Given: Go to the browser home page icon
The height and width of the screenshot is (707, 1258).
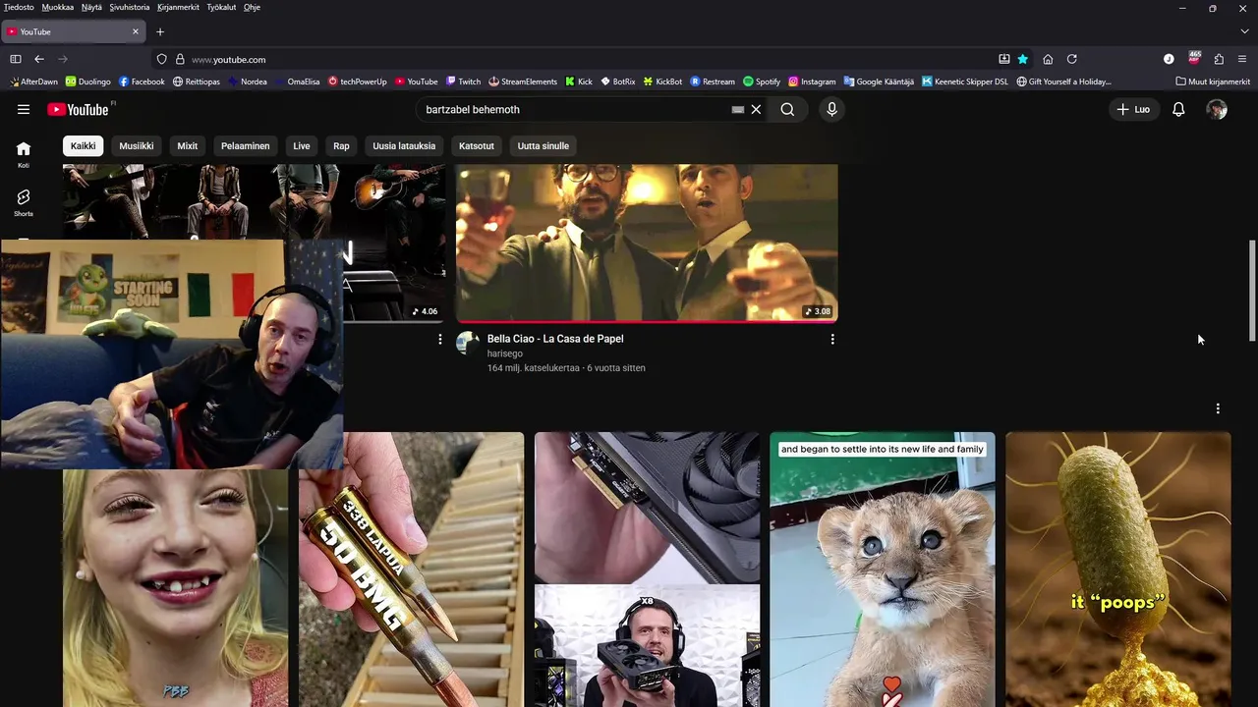Looking at the screenshot, I should tap(1048, 59).
